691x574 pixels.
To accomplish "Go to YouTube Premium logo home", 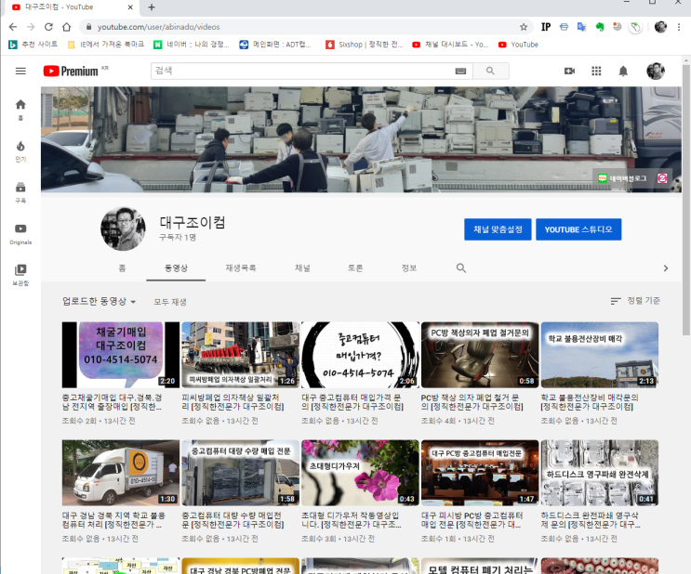I will (71, 71).
